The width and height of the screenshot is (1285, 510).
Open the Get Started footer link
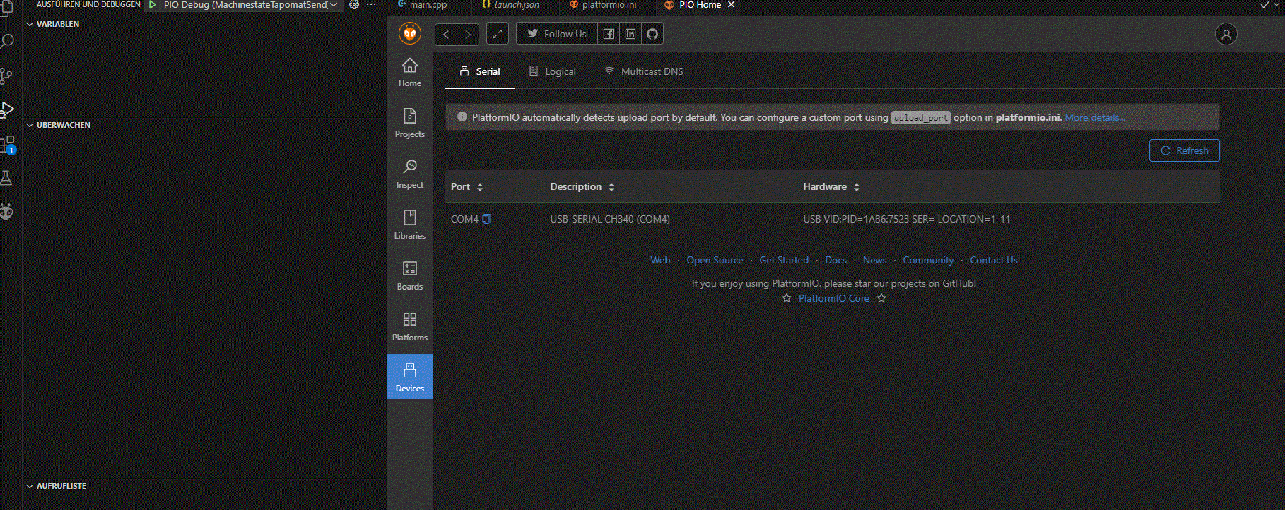[x=784, y=260]
